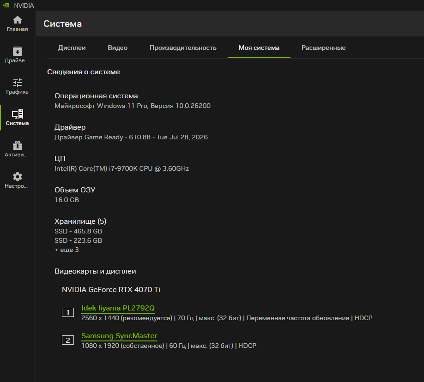Open the Графика sliders section
The height and width of the screenshot is (382, 424).
point(17,86)
